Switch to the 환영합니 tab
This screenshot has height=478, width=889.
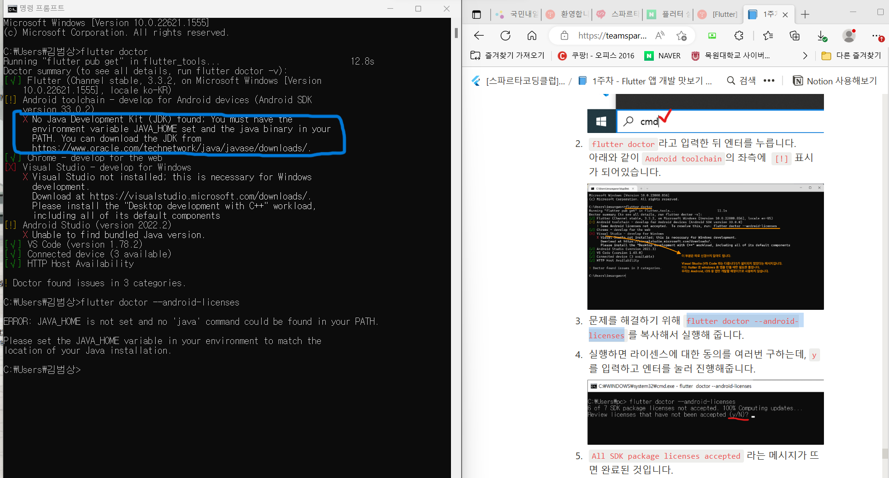[567, 14]
